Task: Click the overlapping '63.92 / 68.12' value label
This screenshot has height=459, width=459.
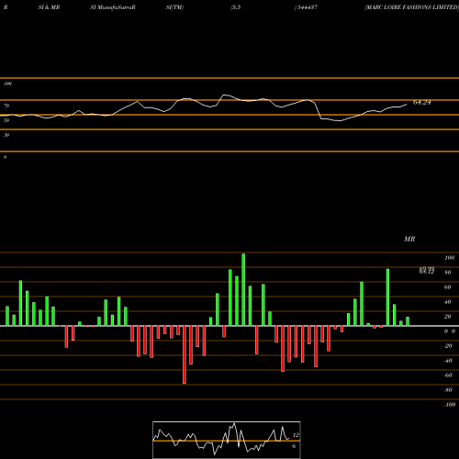Action: coord(427,270)
